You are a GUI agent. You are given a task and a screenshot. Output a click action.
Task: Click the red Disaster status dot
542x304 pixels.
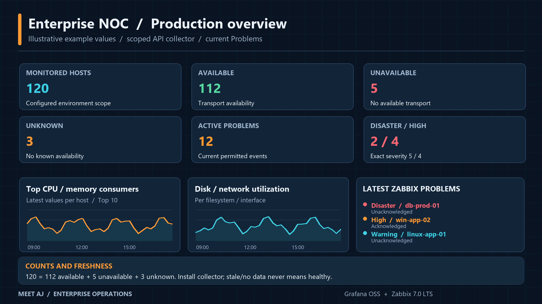[x=365, y=205]
